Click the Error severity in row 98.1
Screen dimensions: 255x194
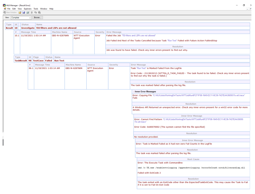coord(111,68)
